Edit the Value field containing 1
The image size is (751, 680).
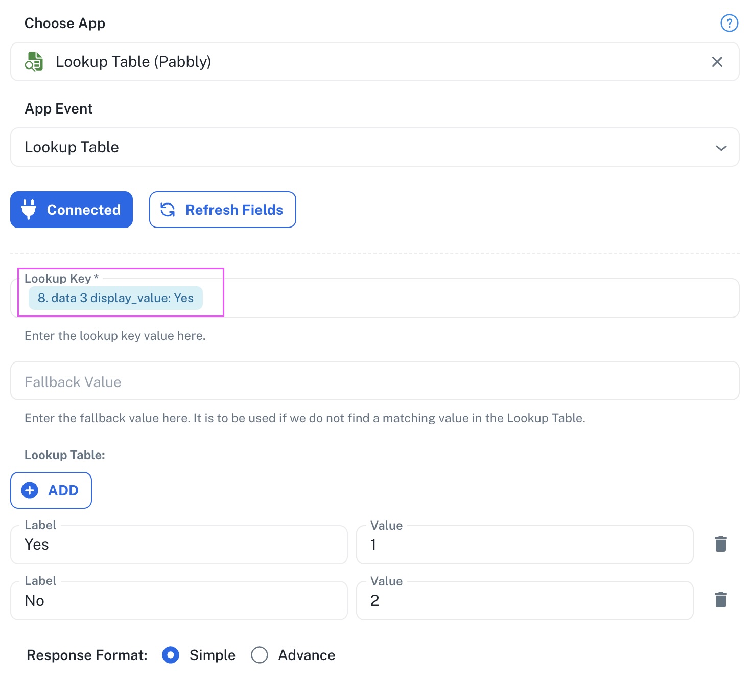pos(525,545)
